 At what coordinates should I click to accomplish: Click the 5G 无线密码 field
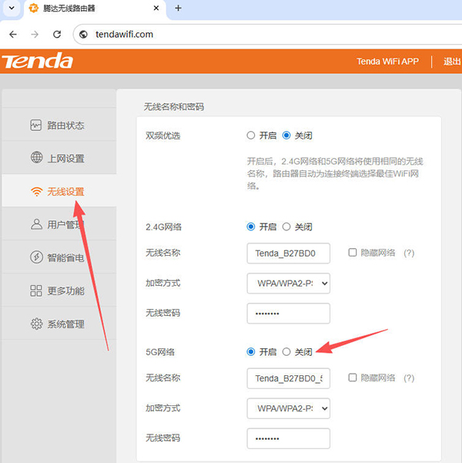(289, 438)
